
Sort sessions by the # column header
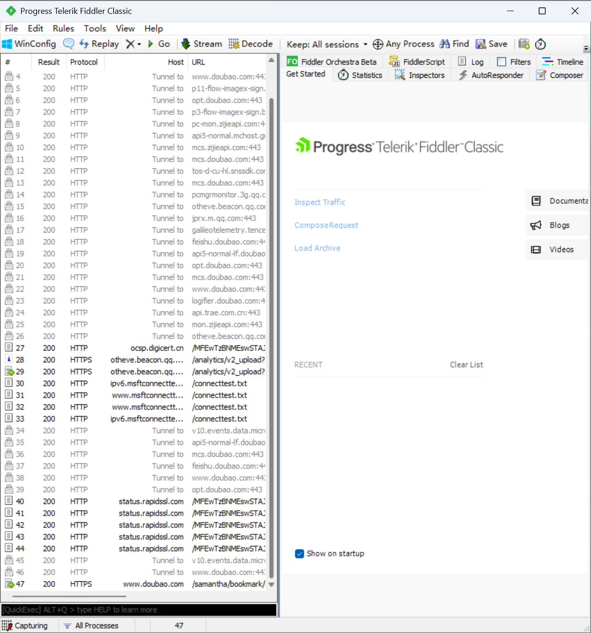coord(16,62)
